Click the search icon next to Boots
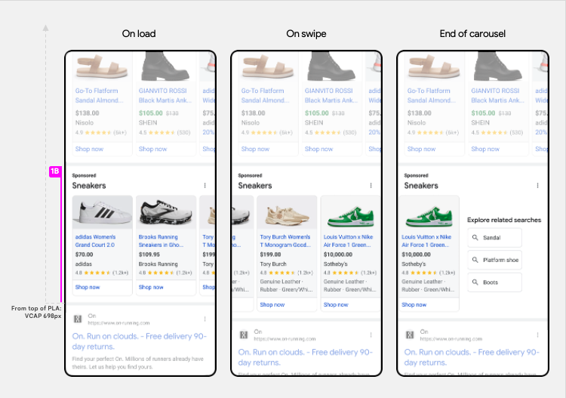 click(475, 282)
